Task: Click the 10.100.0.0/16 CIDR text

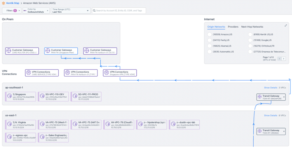Action: coord(51,140)
